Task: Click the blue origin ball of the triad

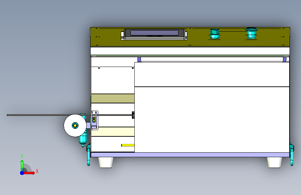Action: click(22, 173)
